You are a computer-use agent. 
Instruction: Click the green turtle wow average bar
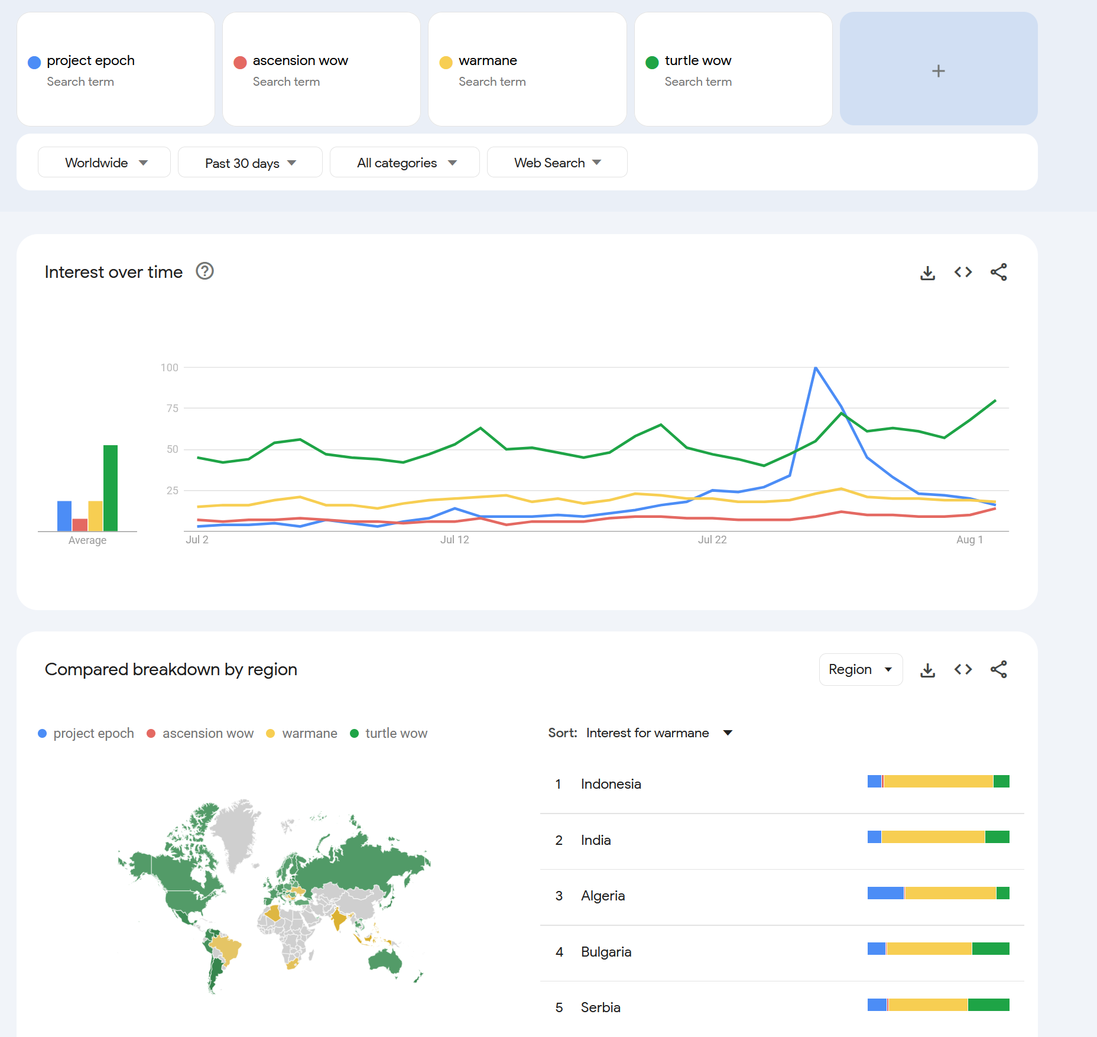click(x=111, y=488)
